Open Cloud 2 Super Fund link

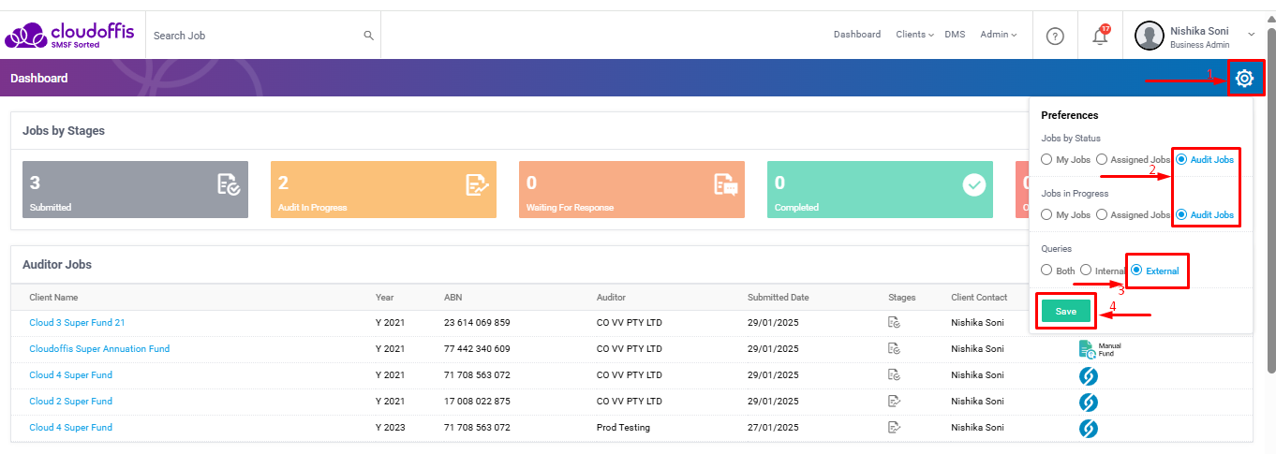pyautogui.click(x=70, y=402)
